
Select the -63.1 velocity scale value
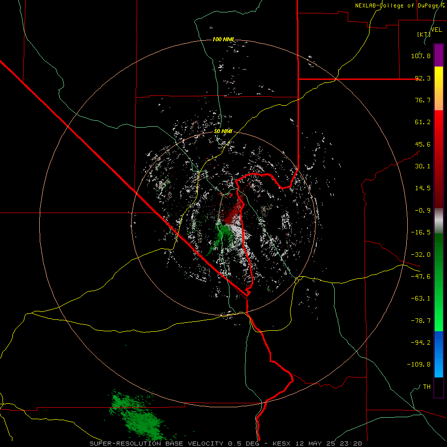(x=421, y=298)
